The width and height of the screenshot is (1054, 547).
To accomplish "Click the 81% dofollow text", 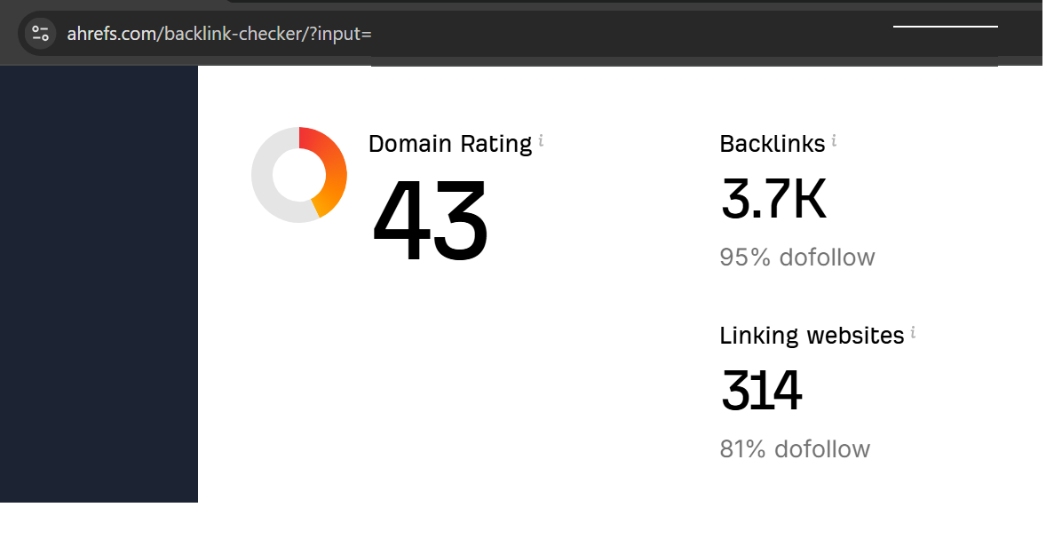I will [x=795, y=449].
